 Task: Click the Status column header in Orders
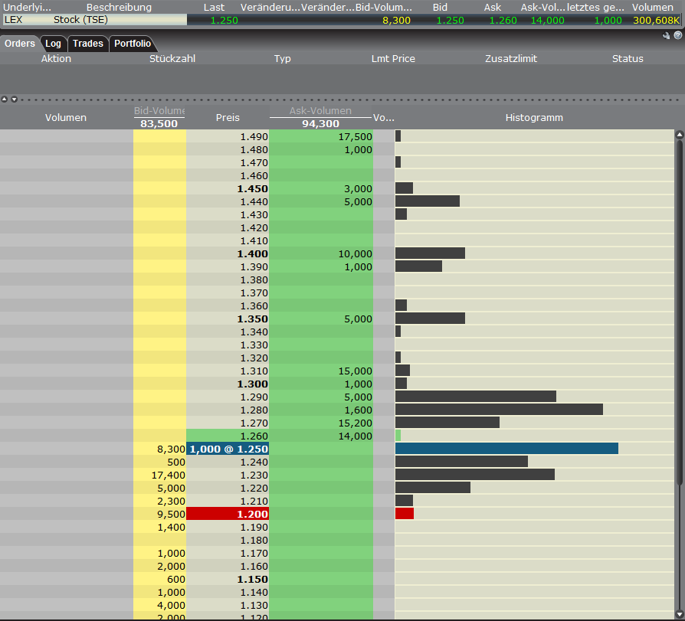(628, 58)
